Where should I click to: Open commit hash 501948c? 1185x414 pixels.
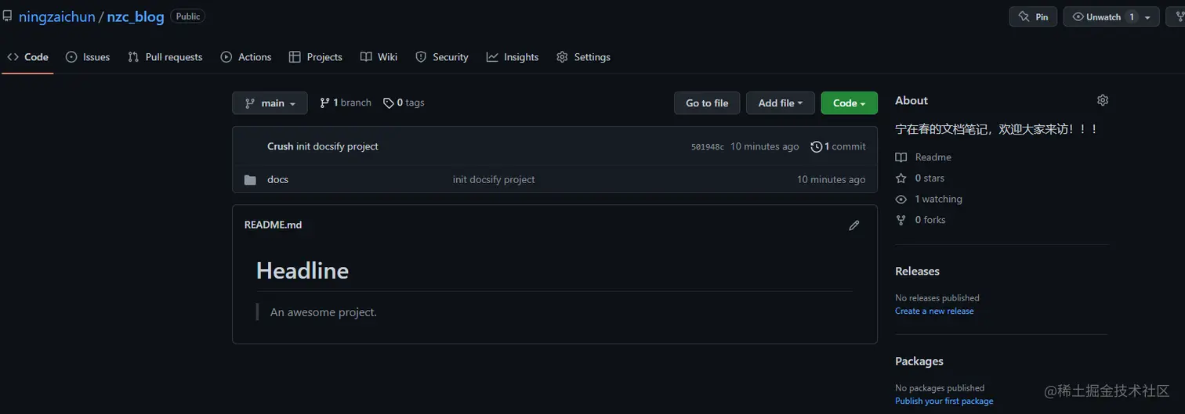708,146
